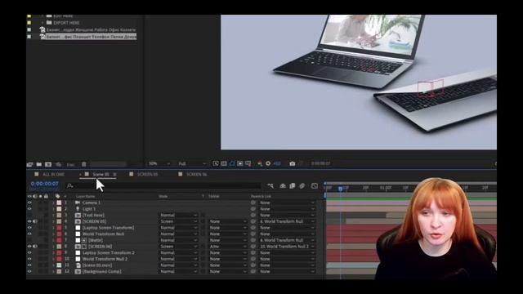Take a snapshot with the camera icon
Viewport: 523px width, 294px height.
293,163
